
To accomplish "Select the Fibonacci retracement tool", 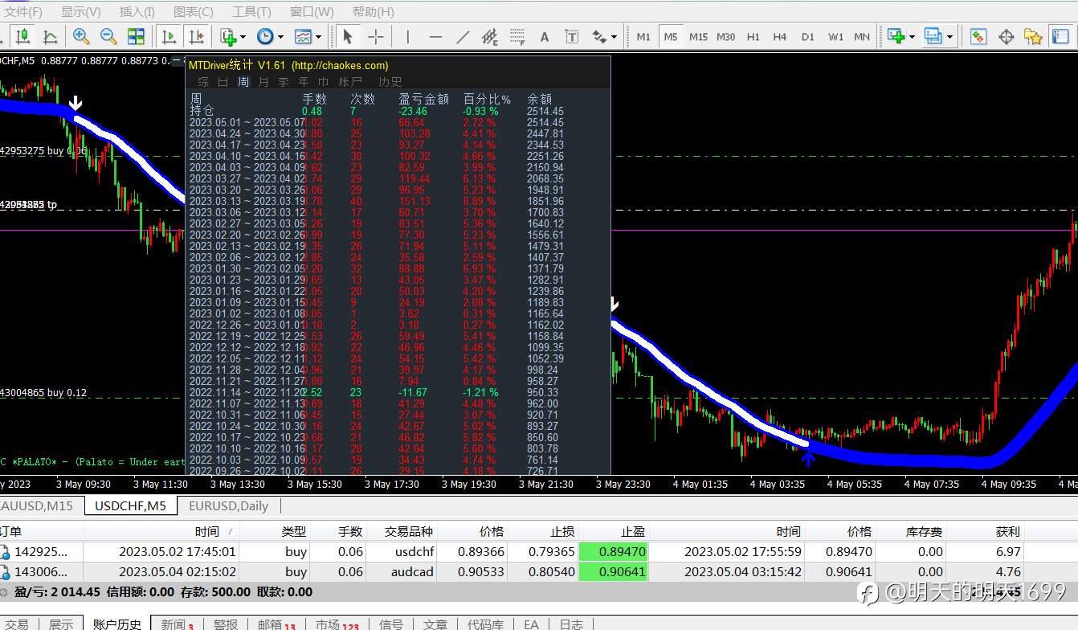I will pyautogui.click(x=517, y=36).
